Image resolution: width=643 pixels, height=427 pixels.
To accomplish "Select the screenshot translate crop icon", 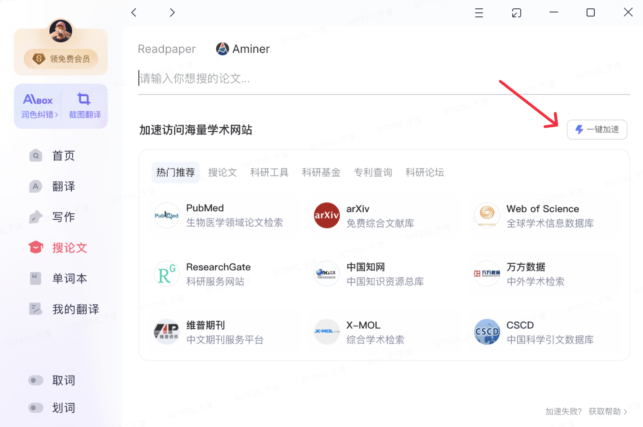I will [x=84, y=99].
